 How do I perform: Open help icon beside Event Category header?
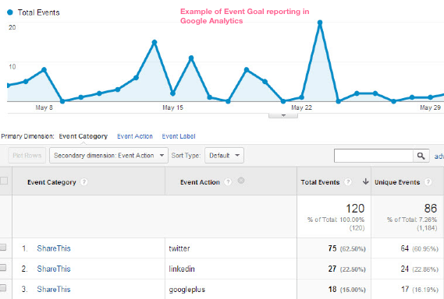(x=83, y=182)
